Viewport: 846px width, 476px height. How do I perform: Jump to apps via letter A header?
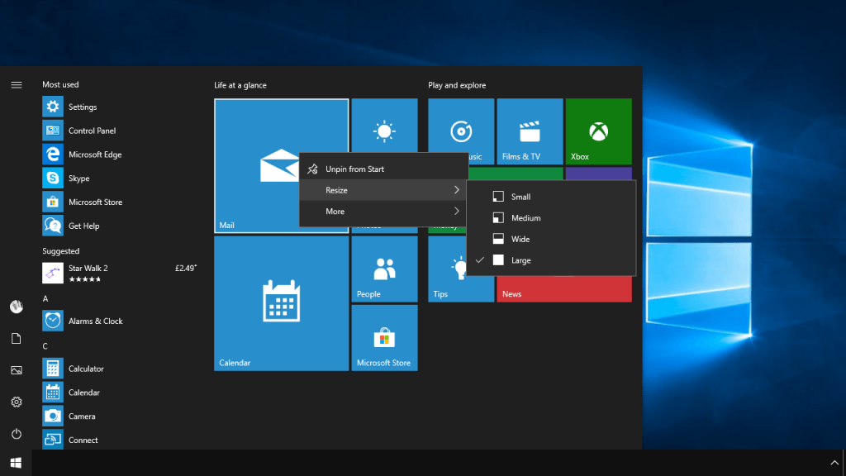point(45,298)
